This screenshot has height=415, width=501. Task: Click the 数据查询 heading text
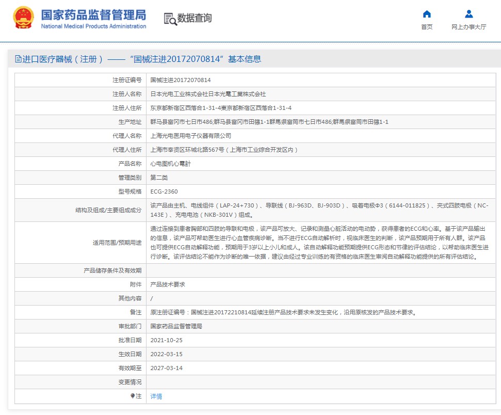[195, 19]
